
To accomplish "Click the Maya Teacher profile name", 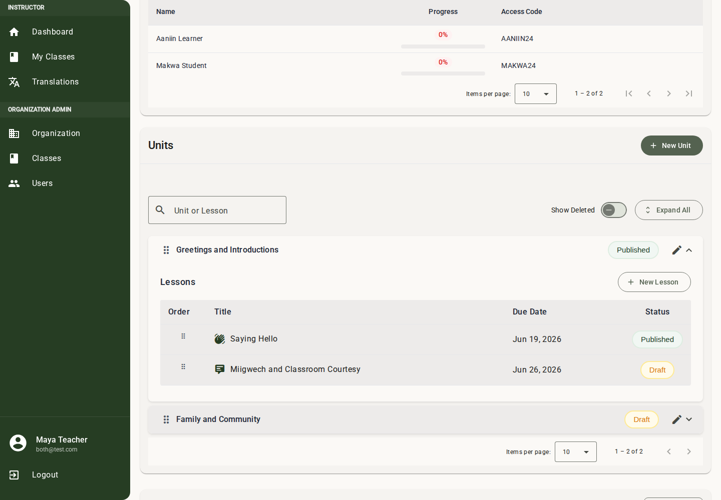I will [x=62, y=440].
